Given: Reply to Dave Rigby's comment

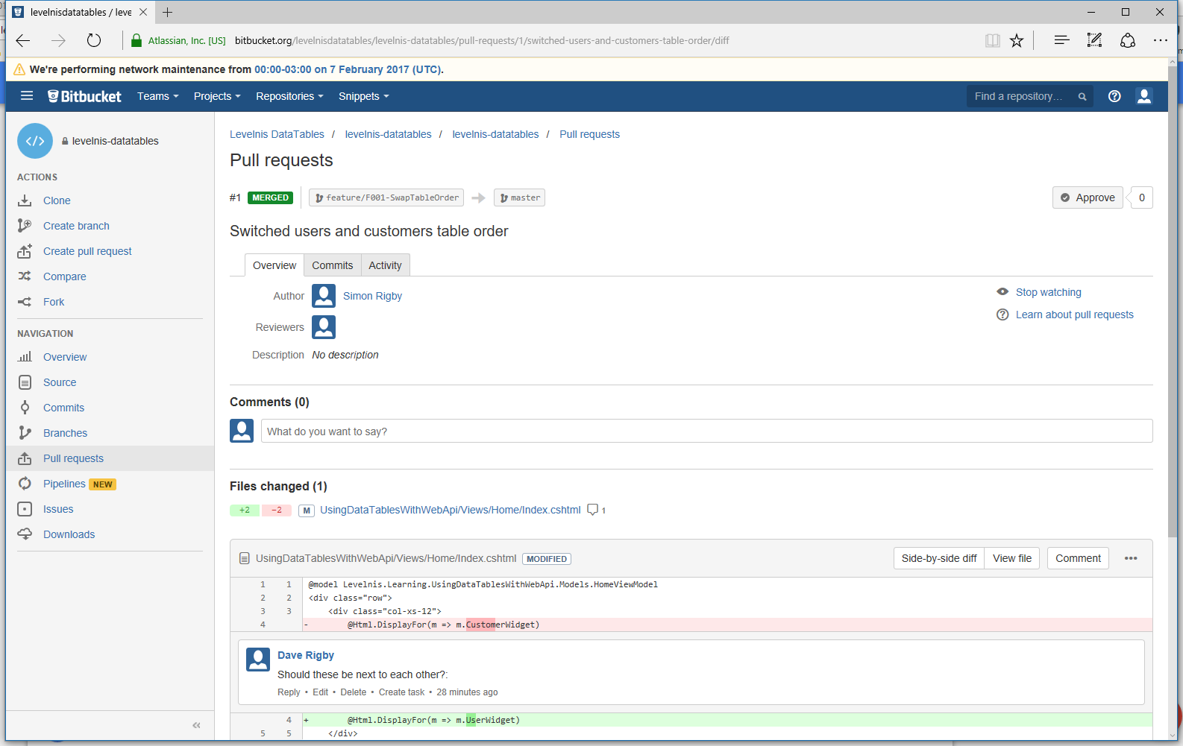Looking at the screenshot, I should 289,692.
